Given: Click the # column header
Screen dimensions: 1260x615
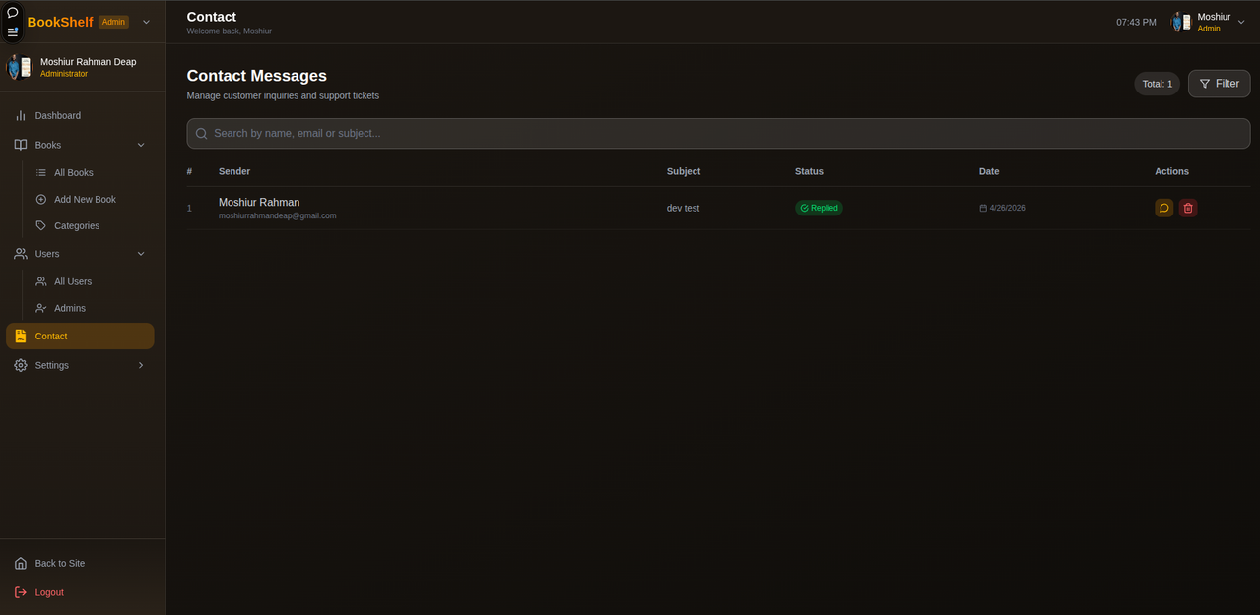Looking at the screenshot, I should tap(190, 171).
